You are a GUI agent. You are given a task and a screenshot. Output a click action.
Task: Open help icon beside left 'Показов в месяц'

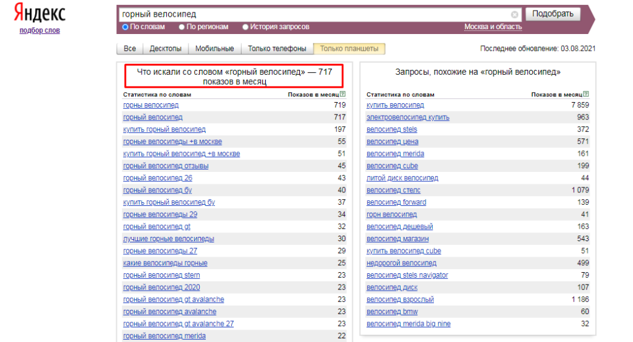(342, 94)
